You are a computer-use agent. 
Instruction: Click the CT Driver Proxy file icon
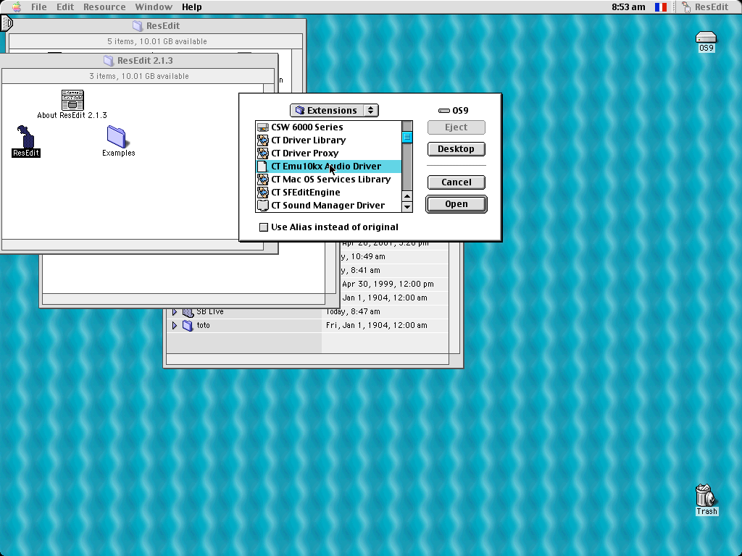point(262,153)
